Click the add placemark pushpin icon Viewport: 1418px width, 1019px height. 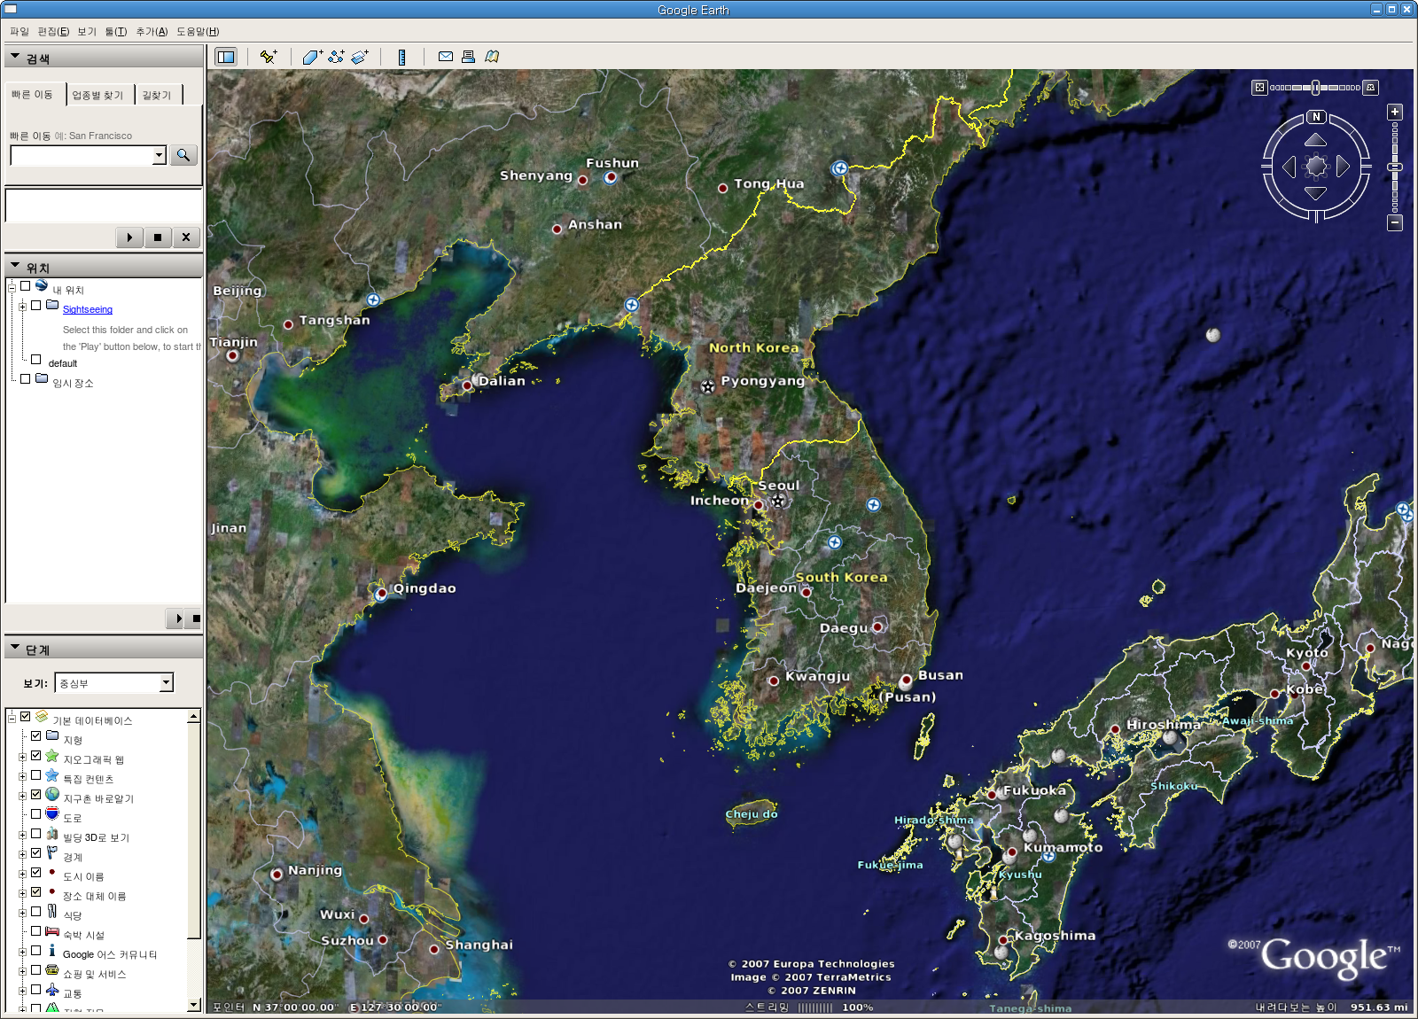click(269, 57)
